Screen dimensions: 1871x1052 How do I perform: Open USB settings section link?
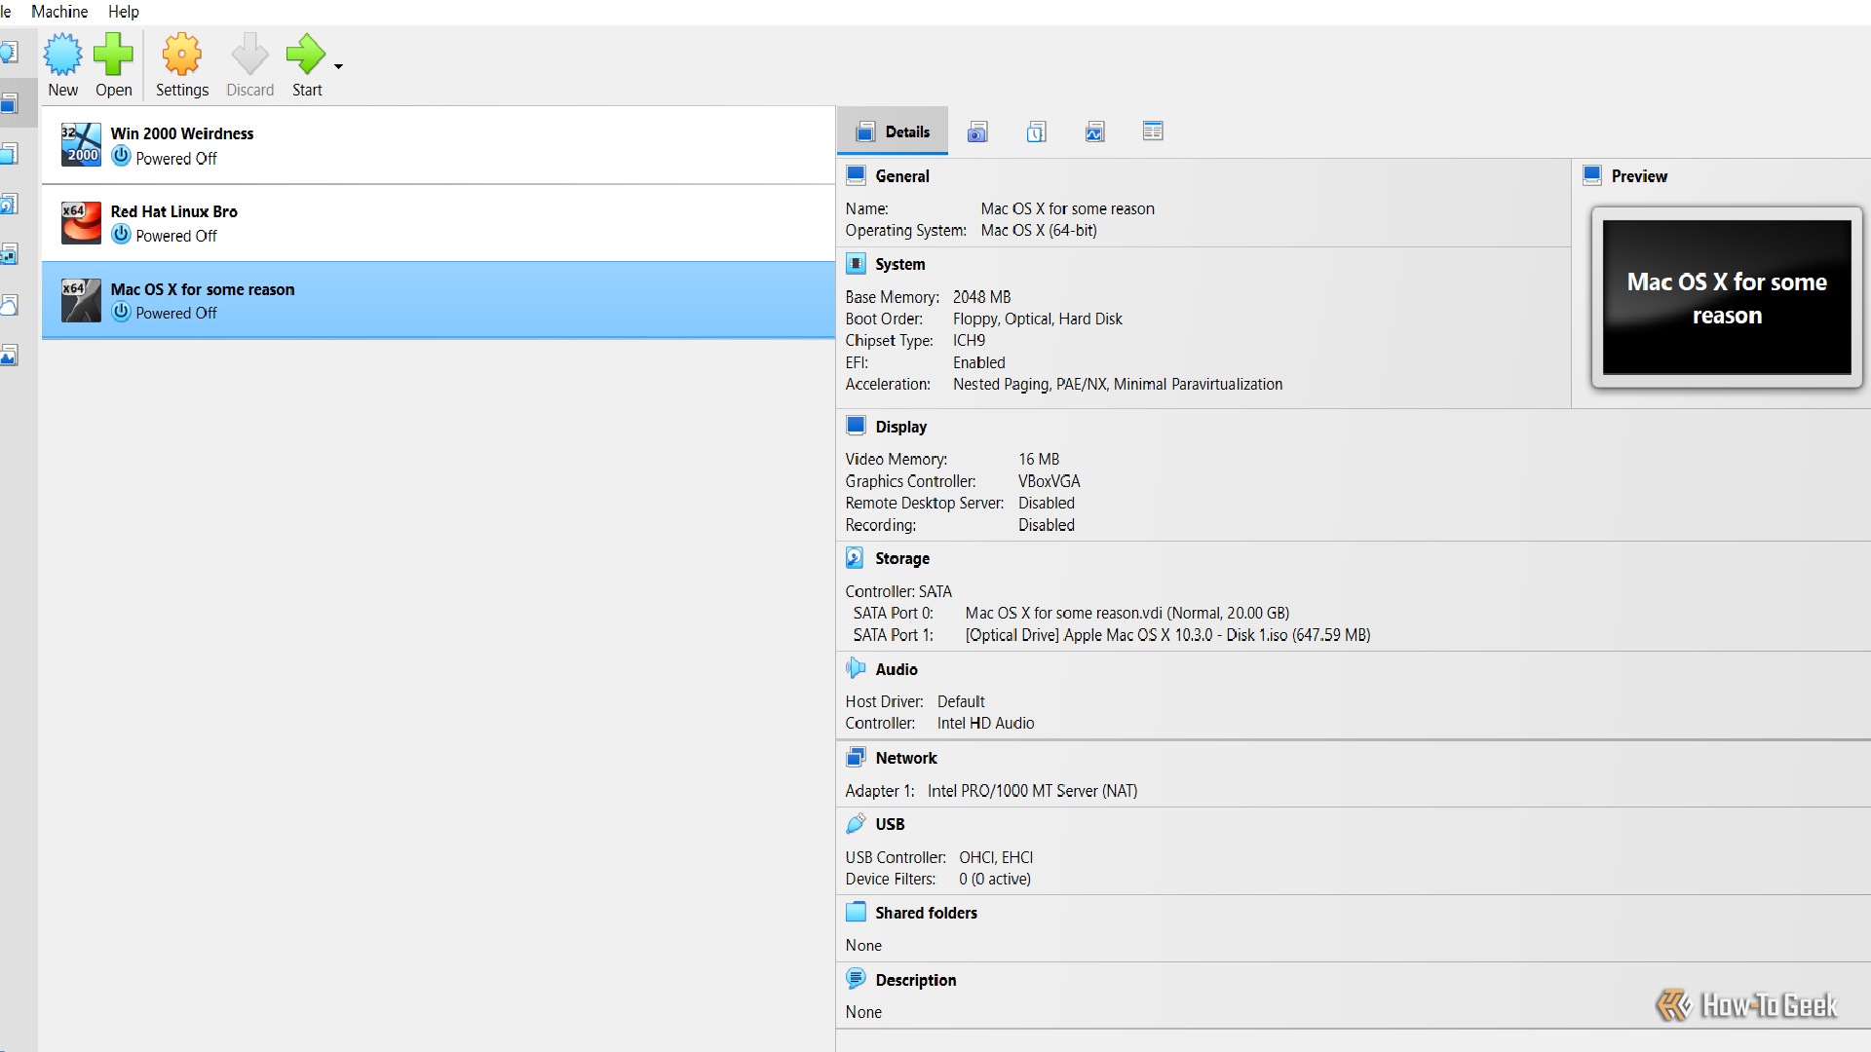pos(890,824)
